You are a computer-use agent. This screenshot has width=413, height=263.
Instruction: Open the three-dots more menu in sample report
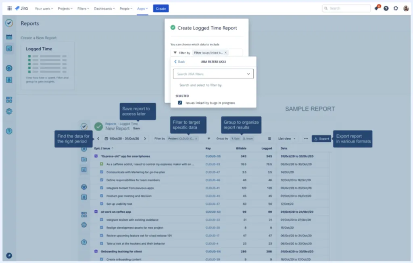pos(306,139)
